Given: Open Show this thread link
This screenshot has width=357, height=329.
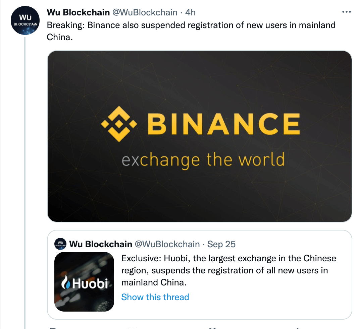Looking at the screenshot, I should click(155, 297).
